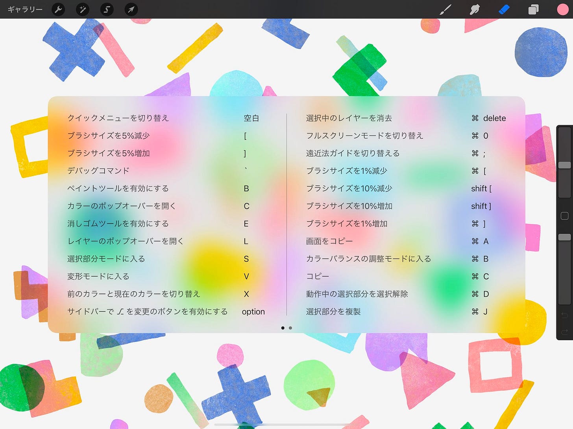Open the Actions wrench menu
The width and height of the screenshot is (573, 429).
[x=58, y=9]
